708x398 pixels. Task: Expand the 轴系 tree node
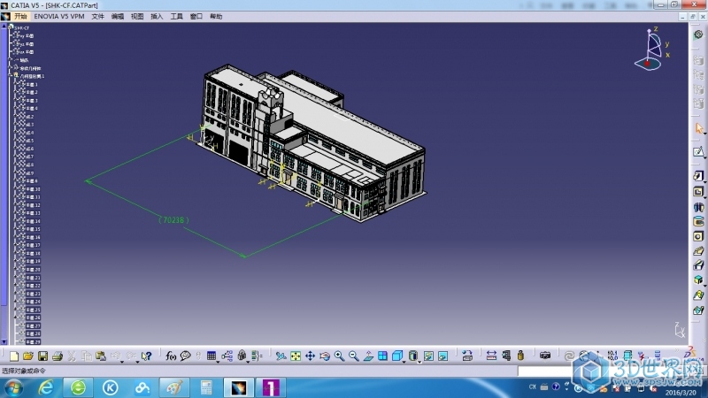10,59
